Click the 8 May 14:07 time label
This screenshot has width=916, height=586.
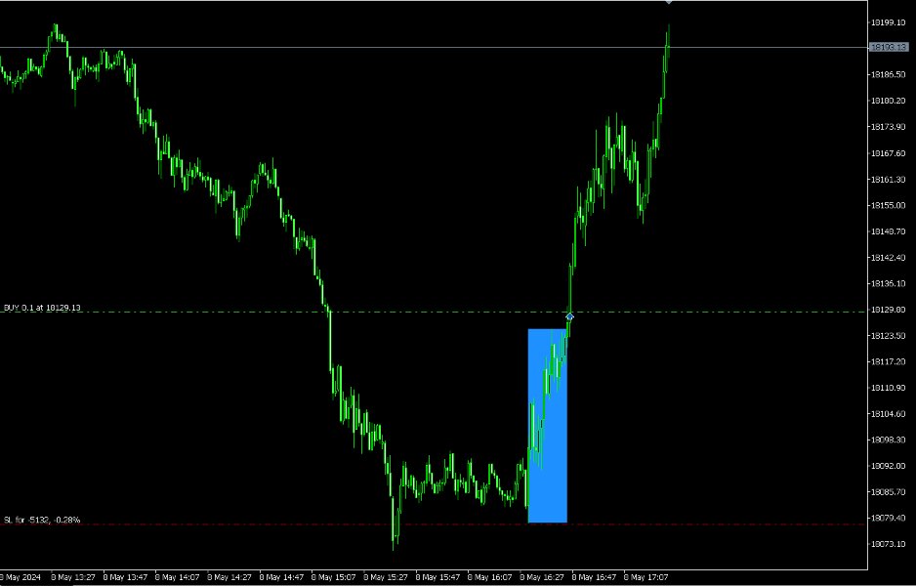(177, 577)
